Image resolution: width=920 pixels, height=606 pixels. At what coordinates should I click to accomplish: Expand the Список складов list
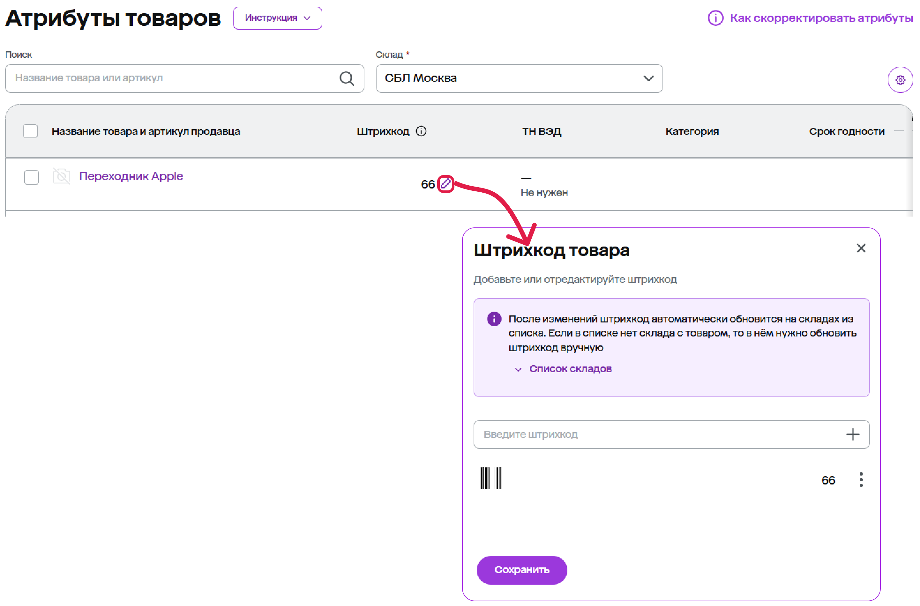tap(570, 369)
